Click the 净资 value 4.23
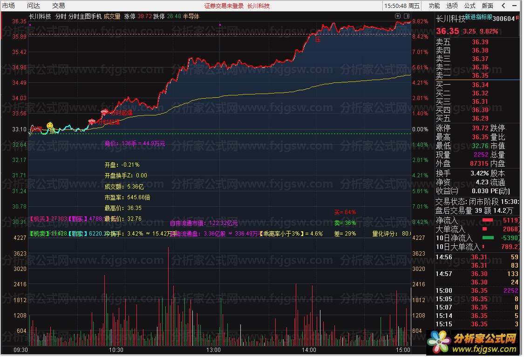Image resolution: width=524 pixels, height=357 pixels. coord(482,182)
